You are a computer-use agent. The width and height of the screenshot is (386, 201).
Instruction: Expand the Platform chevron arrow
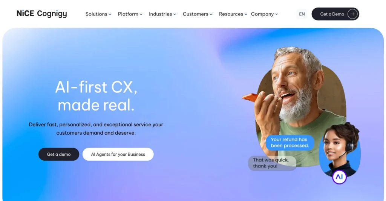pyautogui.click(x=141, y=14)
